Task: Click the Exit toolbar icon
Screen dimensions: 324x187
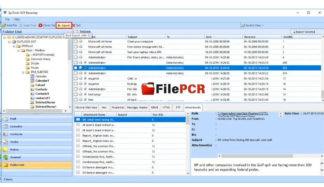Action: click(x=74, y=25)
